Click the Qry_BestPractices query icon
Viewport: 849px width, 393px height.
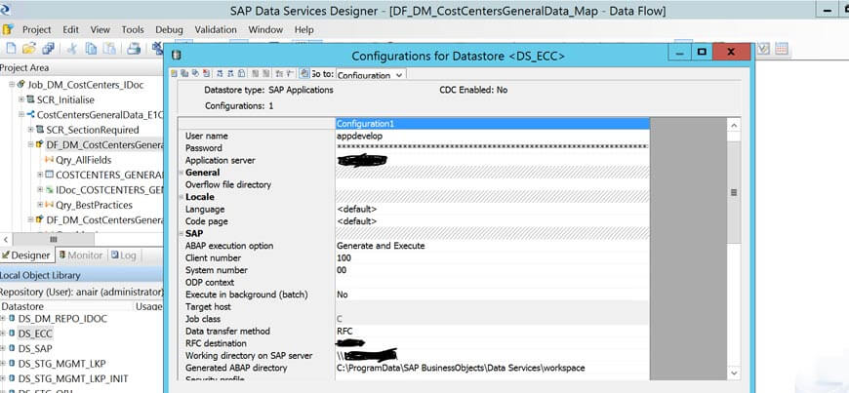(x=49, y=205)
